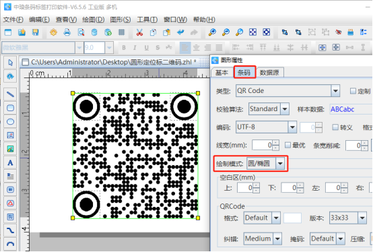Open the 工具(T) menu
Viewport: 373px width, 252px height.
click(x=147, y=20)
